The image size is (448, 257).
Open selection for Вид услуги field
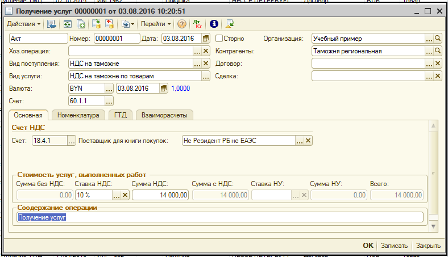(x=198, y=76)
